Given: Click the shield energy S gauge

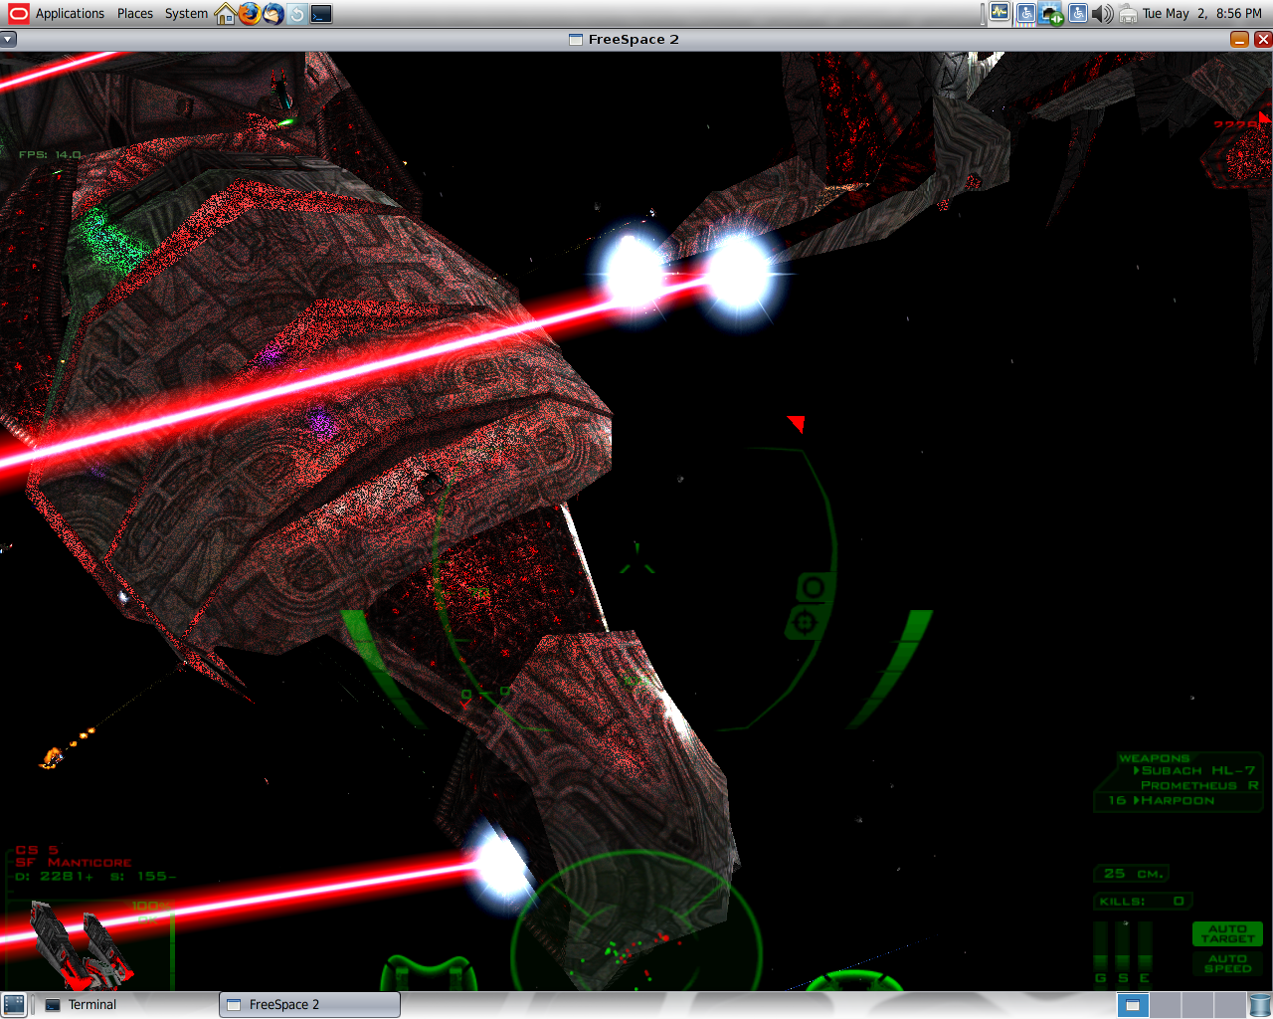Looking at the screenshot, I should [1123, 950].
